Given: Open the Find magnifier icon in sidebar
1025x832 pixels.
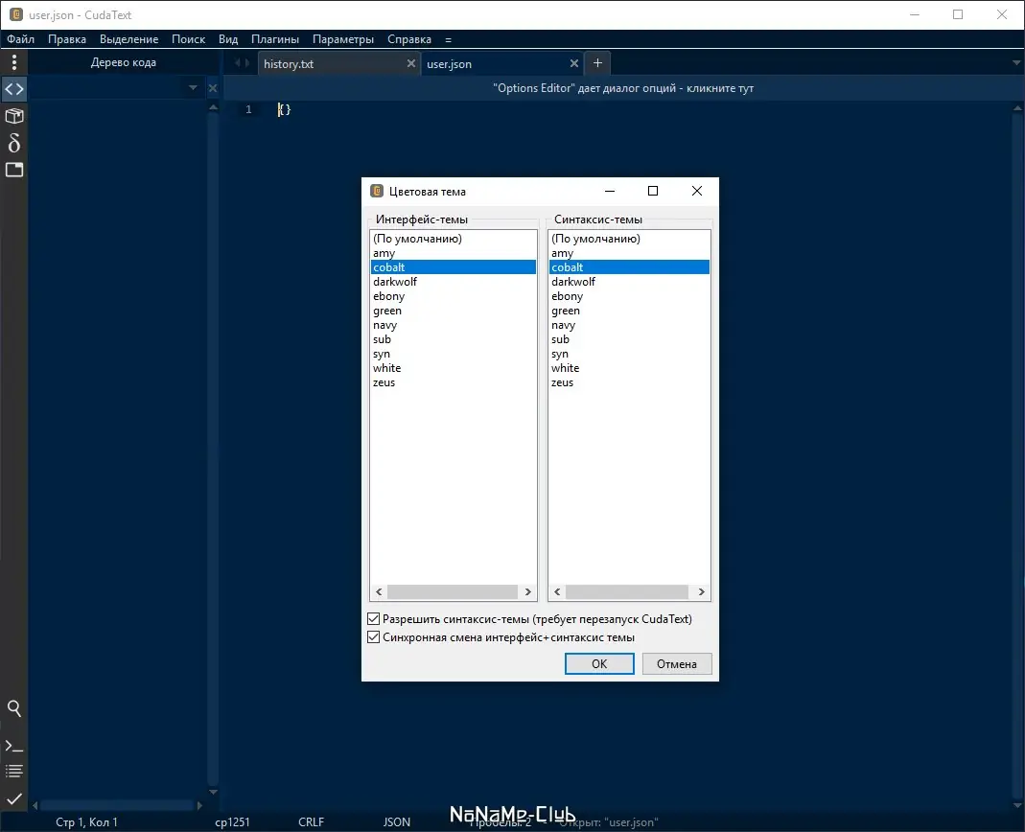Looking at the screenshot, I should pos(13,708).
